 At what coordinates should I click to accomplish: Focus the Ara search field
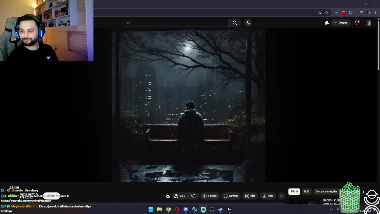click(x=175, y=23)
